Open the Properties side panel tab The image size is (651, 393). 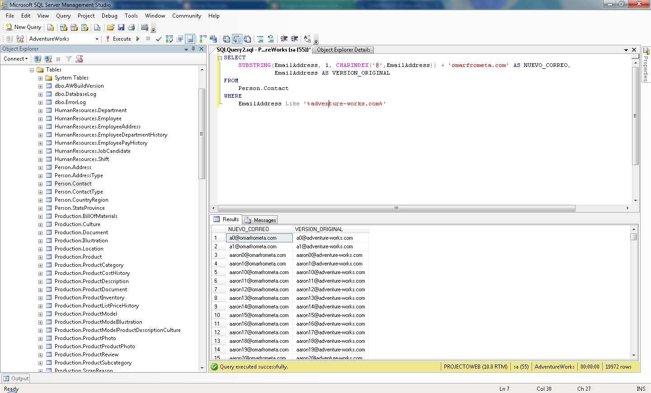point(646,65)
